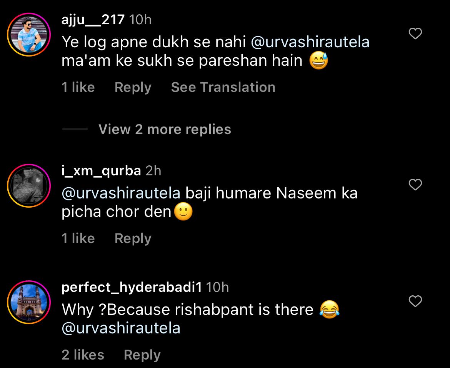Tap @urvashirautela mention in ajju__217's comment
450x368 pixels.
coord(310,42)
